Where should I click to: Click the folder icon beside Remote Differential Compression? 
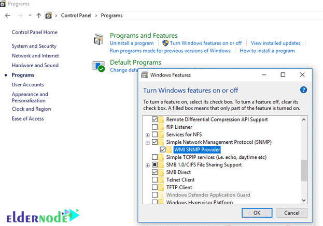coord(161,119)
